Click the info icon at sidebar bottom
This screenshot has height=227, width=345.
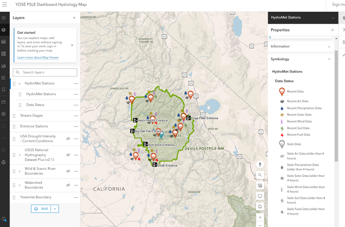pos(3,219)
